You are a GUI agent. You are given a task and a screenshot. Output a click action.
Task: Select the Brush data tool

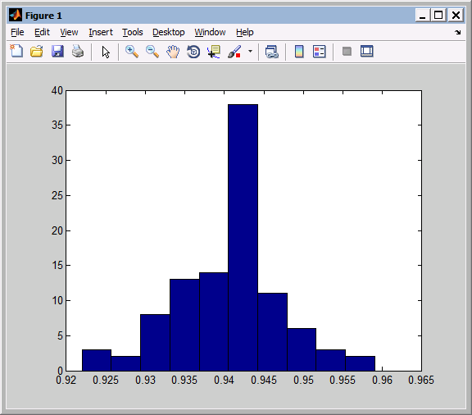point(234,52)
